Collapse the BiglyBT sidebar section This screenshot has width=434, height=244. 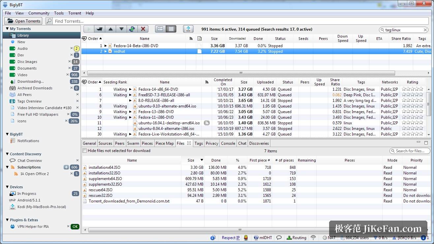[7, 134]
